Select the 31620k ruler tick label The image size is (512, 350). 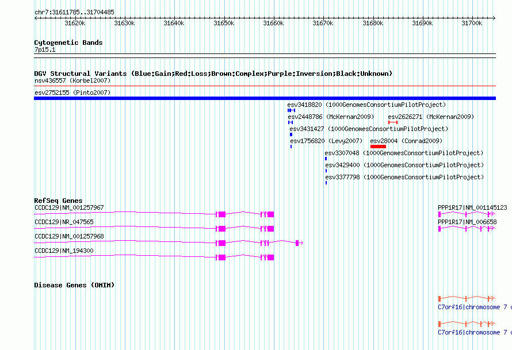pyautogui.click(x=75, y=23)
